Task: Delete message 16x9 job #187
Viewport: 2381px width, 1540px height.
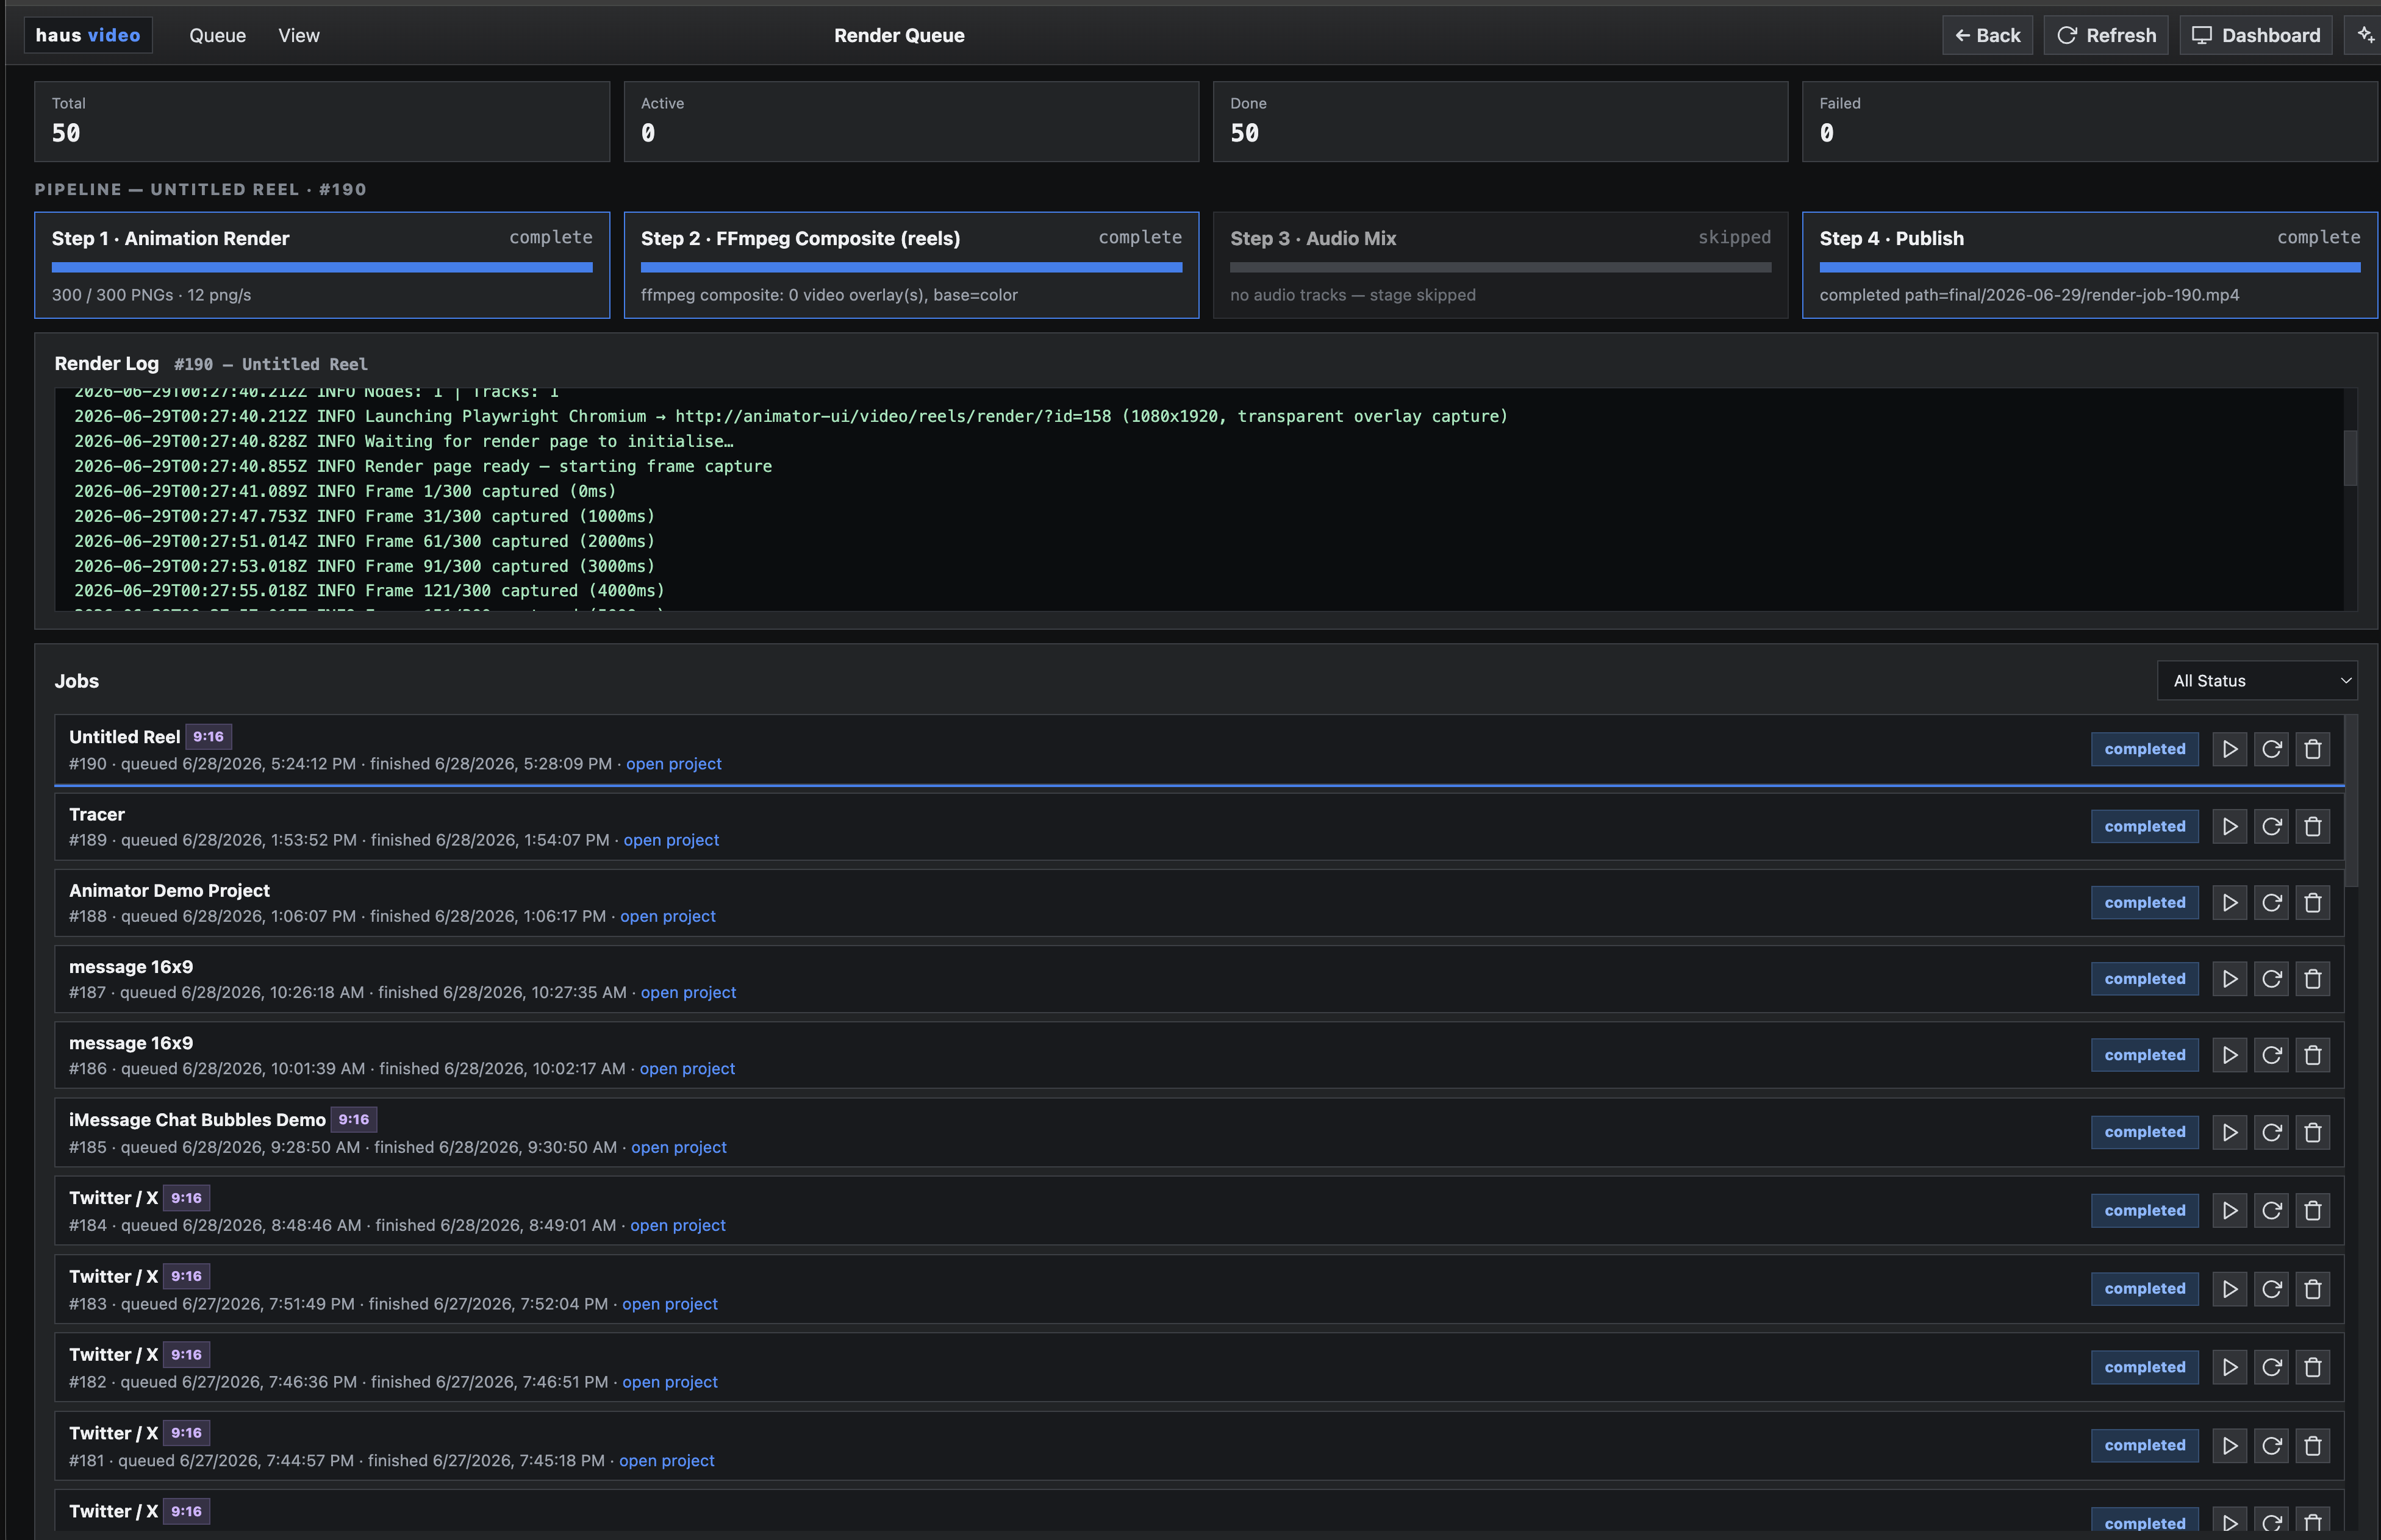Action: [2313, 979]
